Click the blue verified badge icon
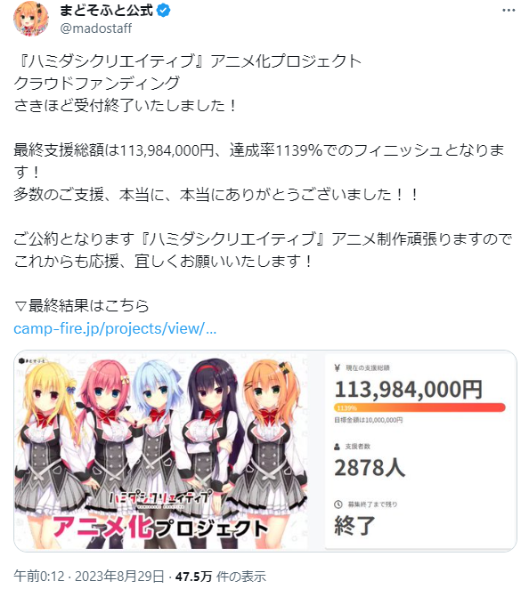 click(163, 11)
